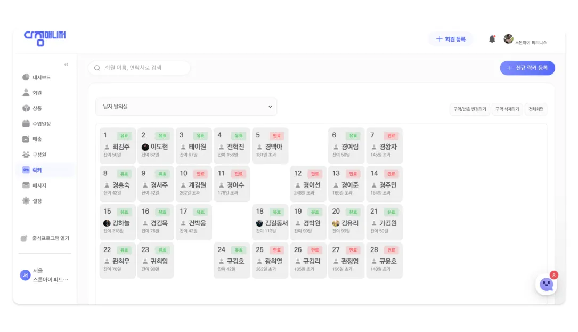Open the 메시지 envelope icon
This screenshot has height=332, width=578.
(x=26, y=185)
